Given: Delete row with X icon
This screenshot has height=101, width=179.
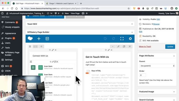Looking at the screenshot, I should tap(130, 46).
